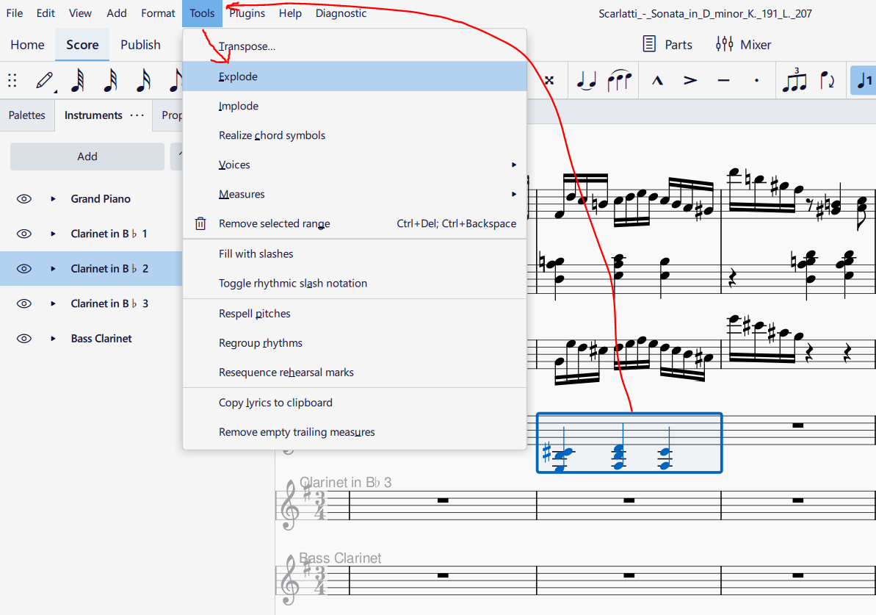Switch to the Home tab
The image size is (876, 615).
coord(27,45)
